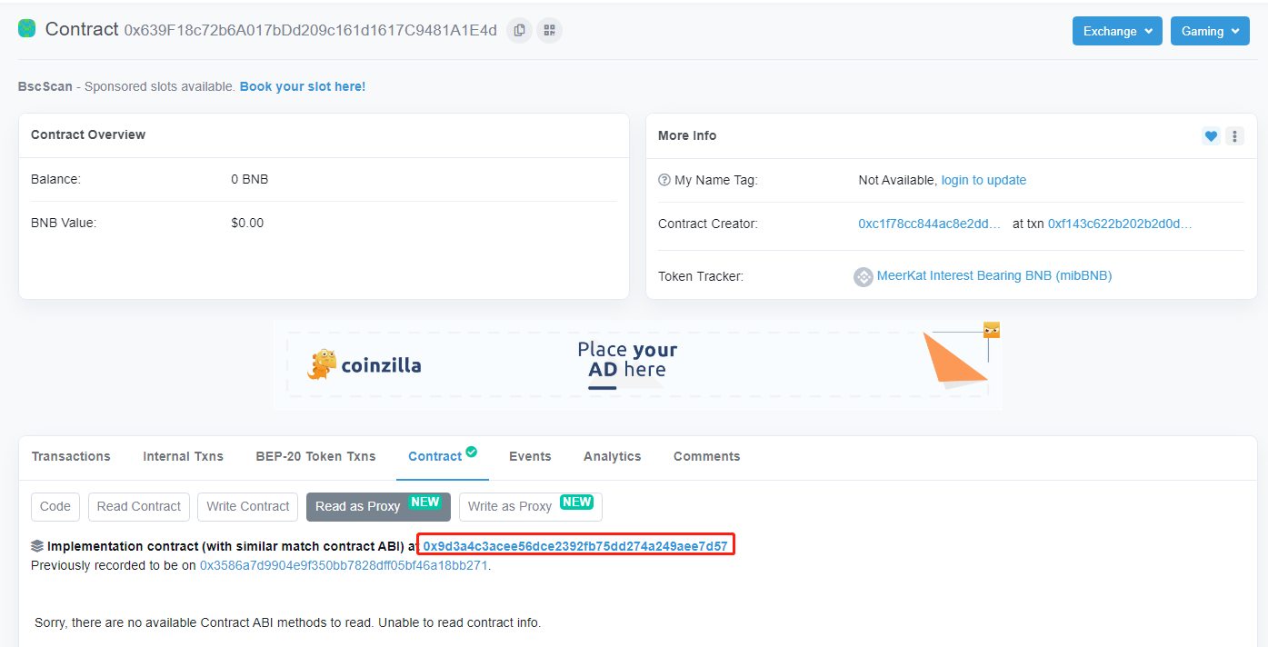
Task: Open the Internal Txns tab
Action: [x=183, y=456]
